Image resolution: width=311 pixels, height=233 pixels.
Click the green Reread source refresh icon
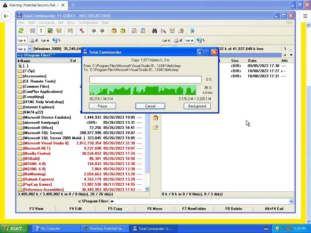point(21,31)
